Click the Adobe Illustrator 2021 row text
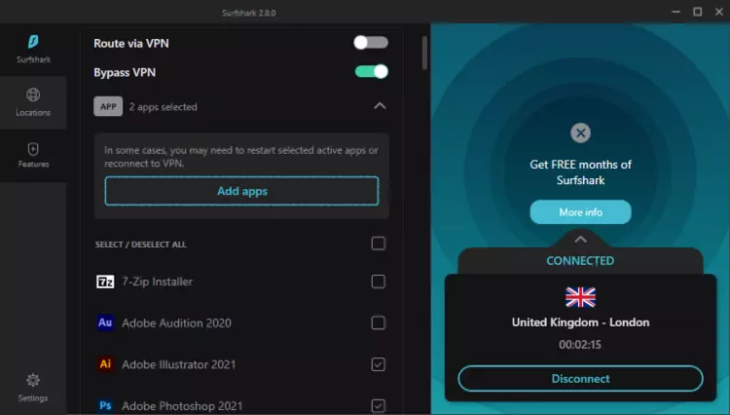The image size is (730, 415). tap(179, 364)
